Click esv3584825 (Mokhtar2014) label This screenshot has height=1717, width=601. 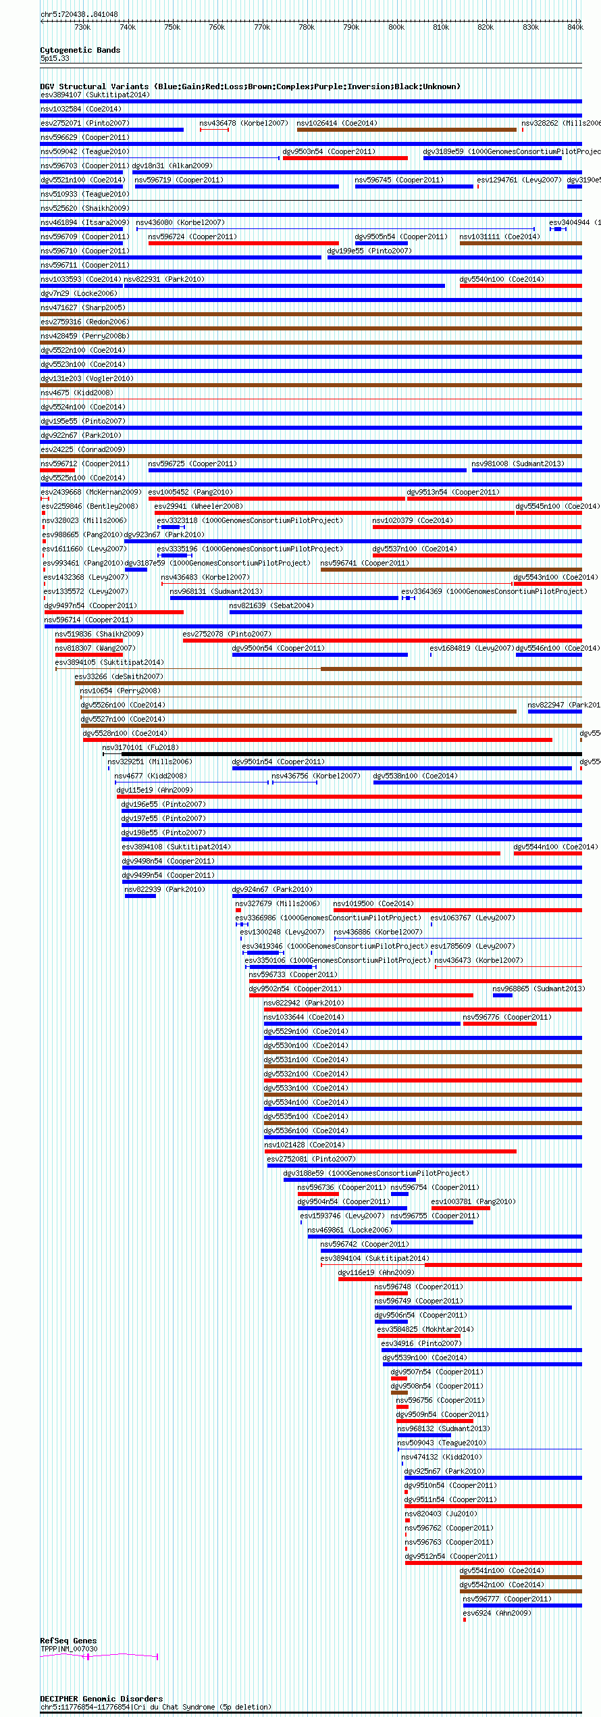pos(425,1329)
